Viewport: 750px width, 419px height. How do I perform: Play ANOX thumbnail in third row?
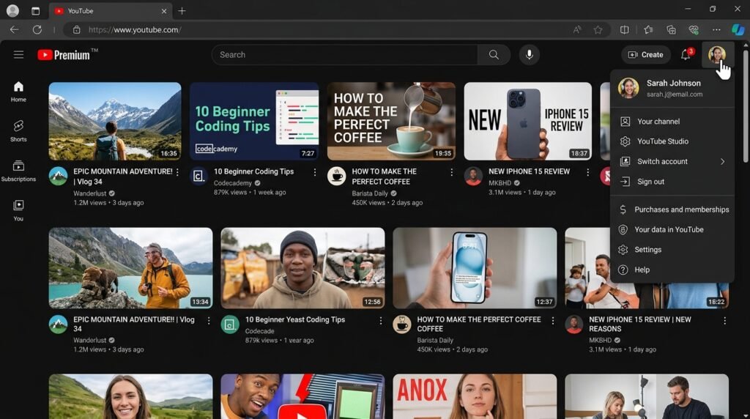(x=475, y=396)
